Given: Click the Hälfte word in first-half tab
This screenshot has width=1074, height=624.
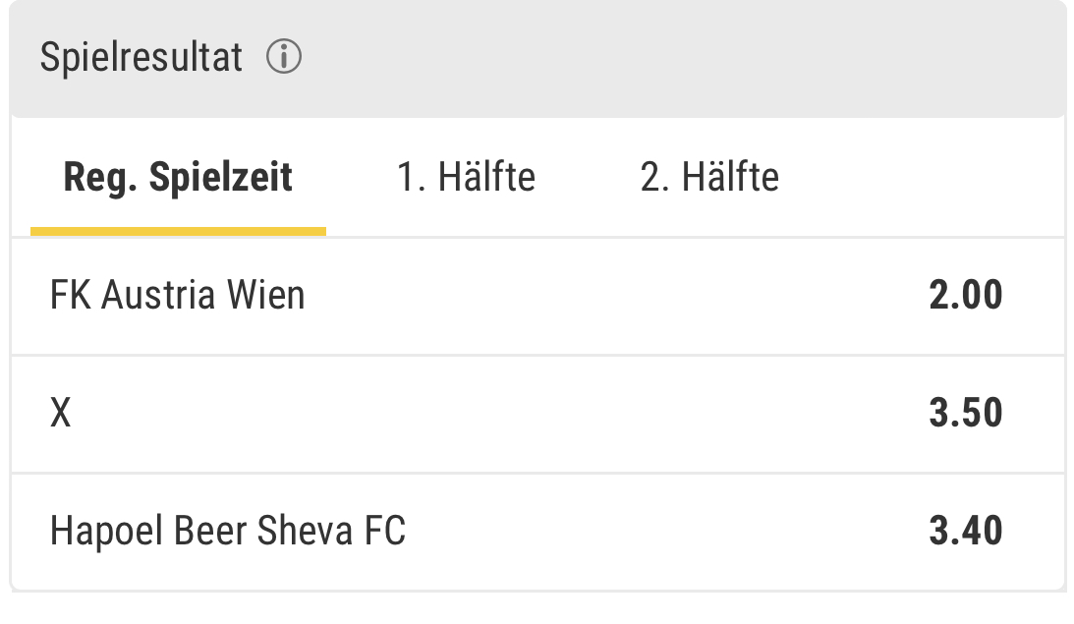Looking at the screenshot, I should pos(487,178).
